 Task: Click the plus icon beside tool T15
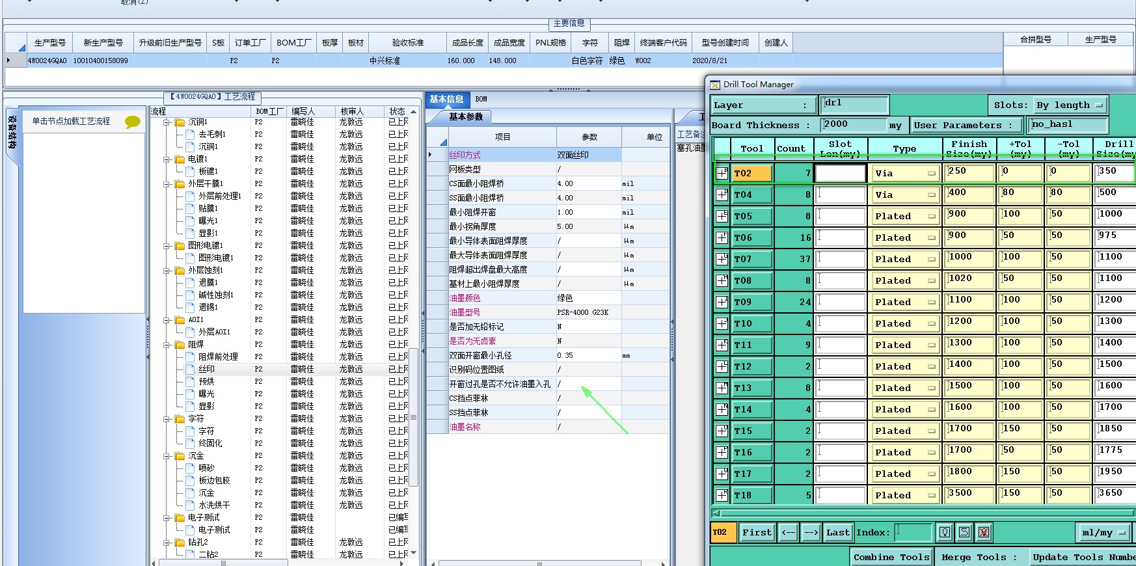722,431
